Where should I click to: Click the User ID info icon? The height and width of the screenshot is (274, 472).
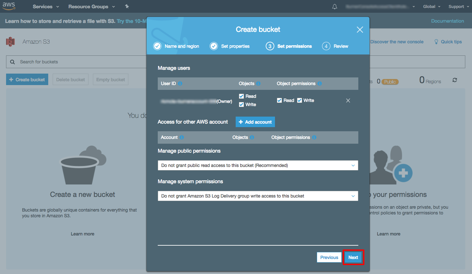click(x=180, y=83)
